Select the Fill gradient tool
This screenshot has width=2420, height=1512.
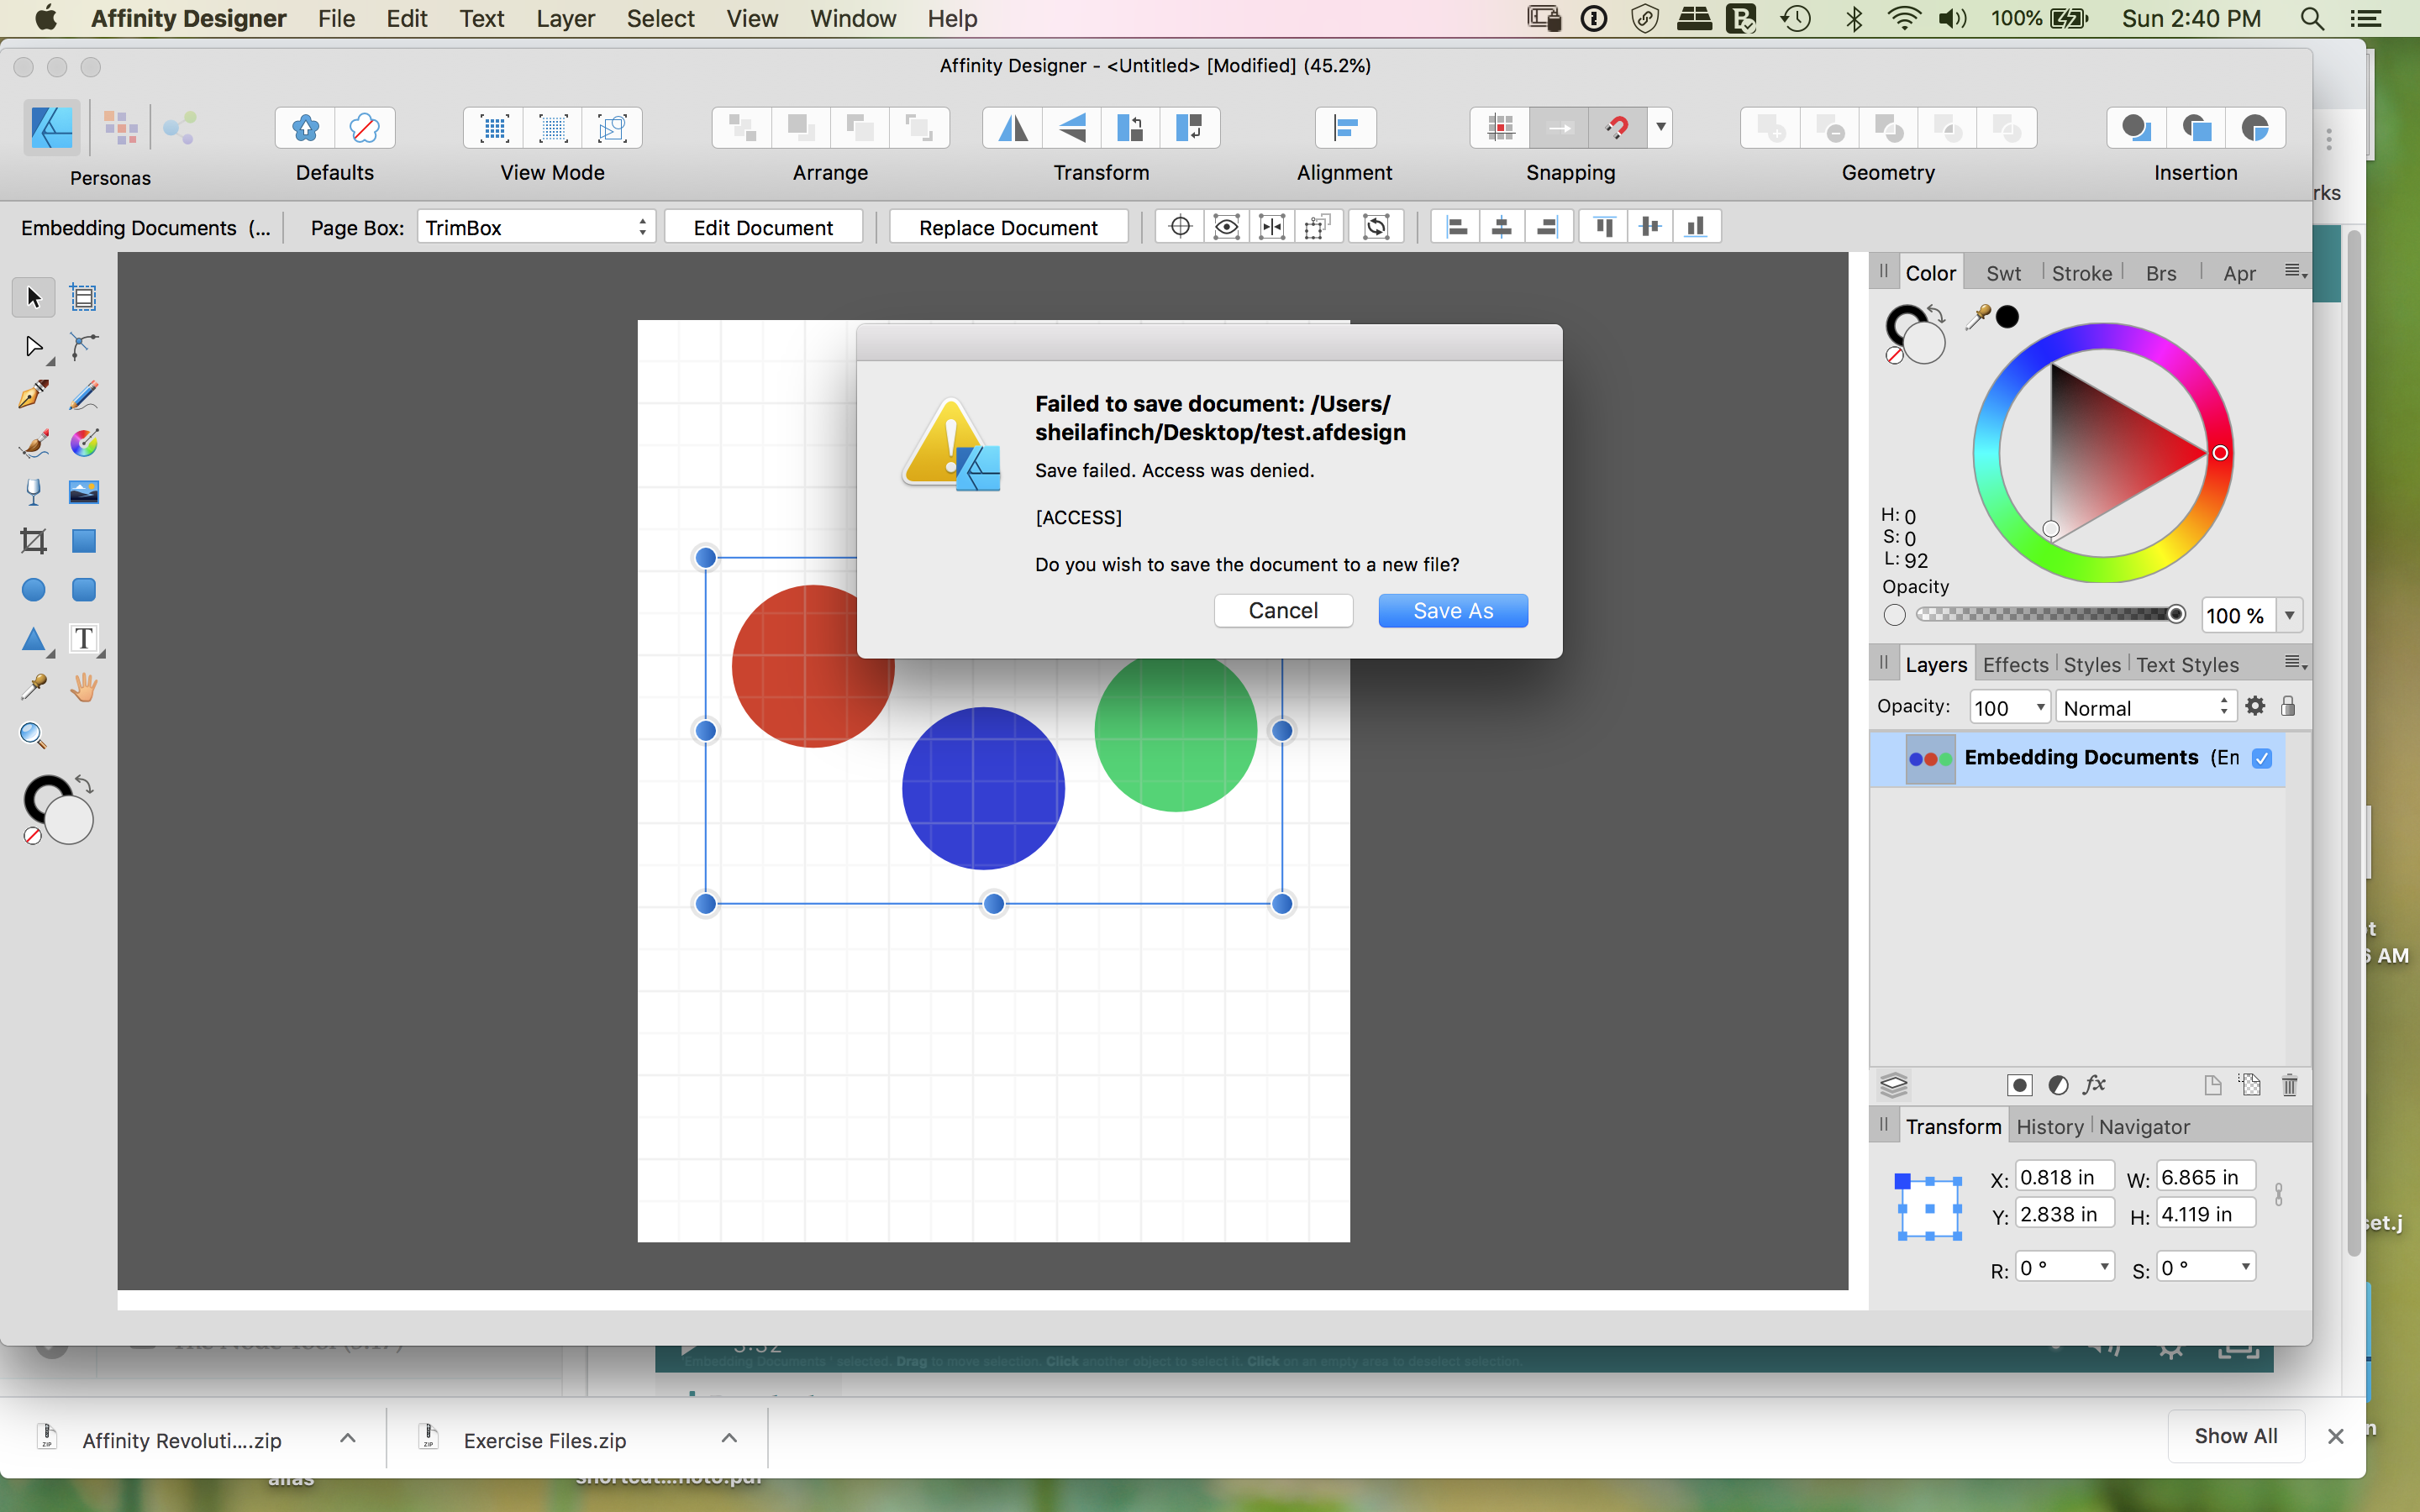coord(84,443)
